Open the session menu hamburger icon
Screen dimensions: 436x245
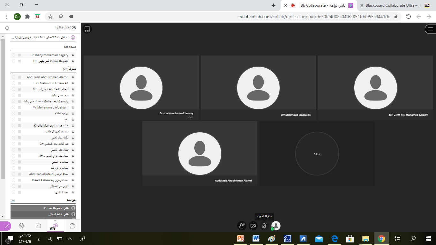coord(430,29)
